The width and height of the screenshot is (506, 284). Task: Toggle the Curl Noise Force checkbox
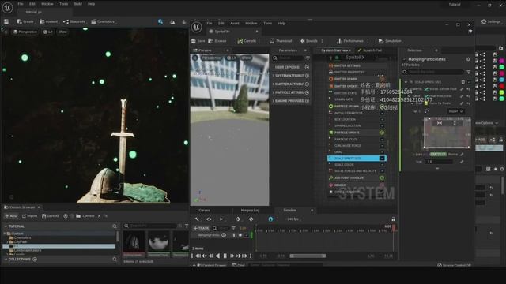point(382,145)
